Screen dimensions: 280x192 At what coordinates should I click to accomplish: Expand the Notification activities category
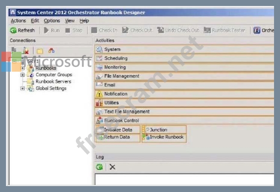click(x=184, y=94)
